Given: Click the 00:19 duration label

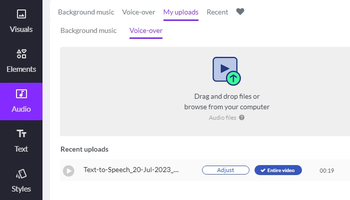Looking at the screenshot, I should (x=326, y=171).
